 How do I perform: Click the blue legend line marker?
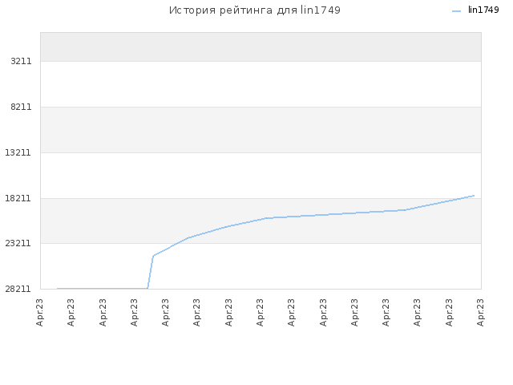click(456, 11)
